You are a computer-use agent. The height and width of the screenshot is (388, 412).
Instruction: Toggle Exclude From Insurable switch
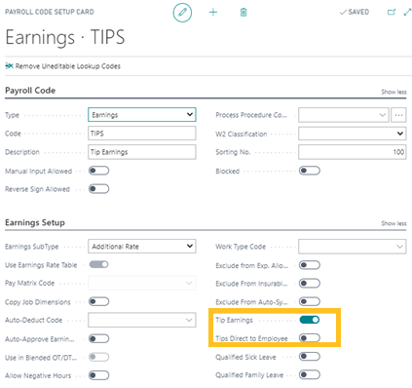(310, 284)
